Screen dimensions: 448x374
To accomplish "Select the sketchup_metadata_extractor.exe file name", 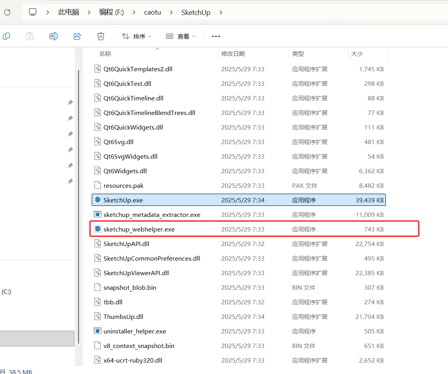I will [152, 215].
